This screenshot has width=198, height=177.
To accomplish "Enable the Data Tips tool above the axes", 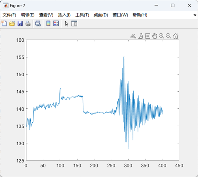I will tap(147, 36).
